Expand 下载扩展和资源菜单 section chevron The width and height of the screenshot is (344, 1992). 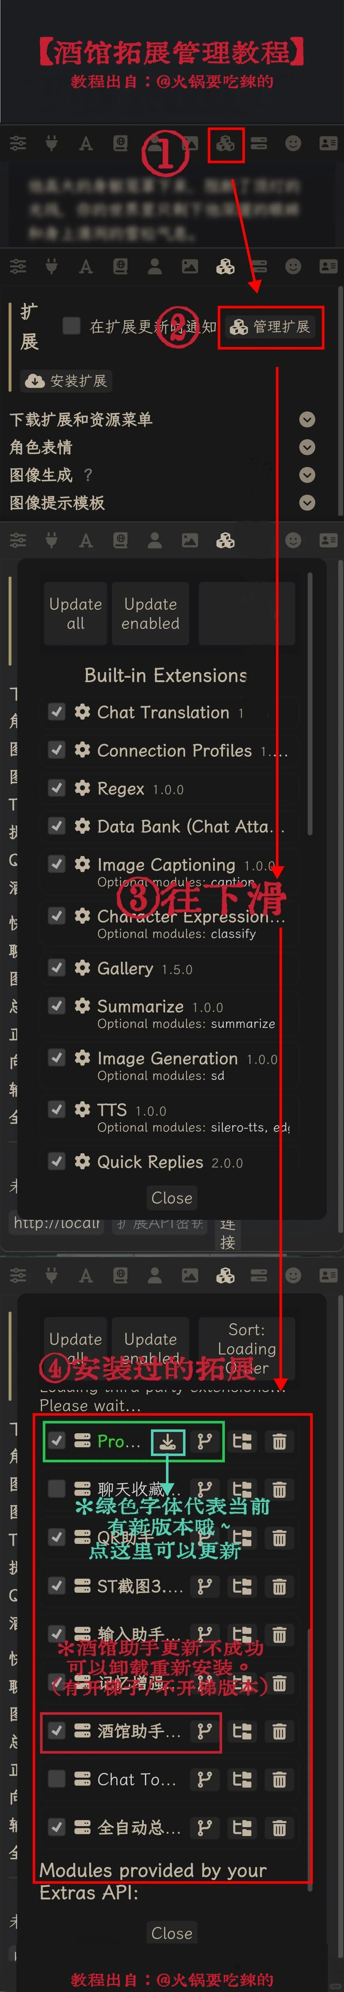307,419
